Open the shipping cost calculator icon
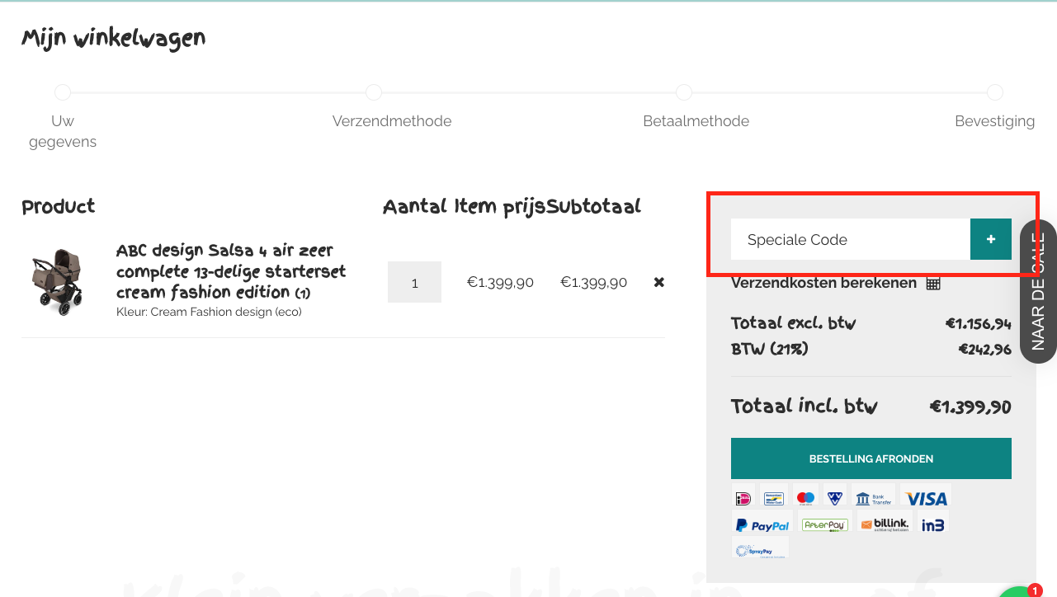 click(933, 283)
